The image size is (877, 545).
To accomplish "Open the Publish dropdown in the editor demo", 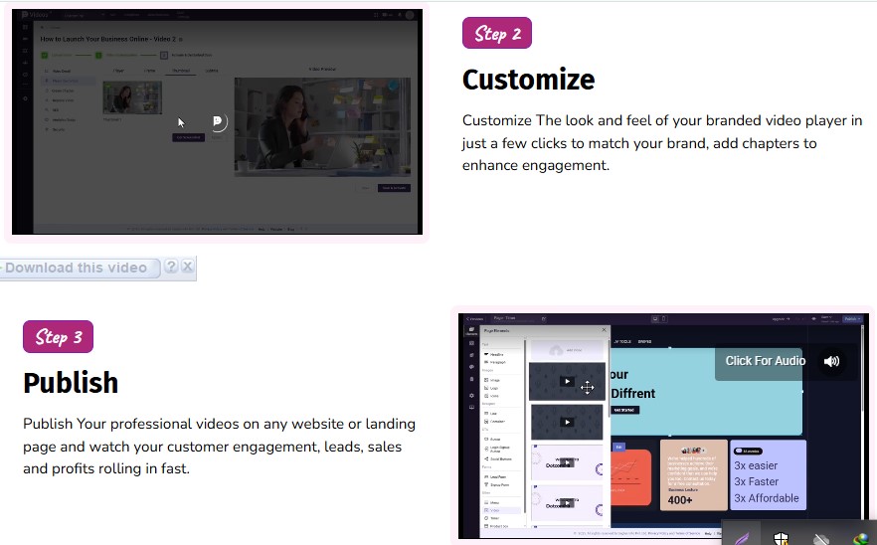I will click(852, 319).
